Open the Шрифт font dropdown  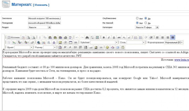23,47
